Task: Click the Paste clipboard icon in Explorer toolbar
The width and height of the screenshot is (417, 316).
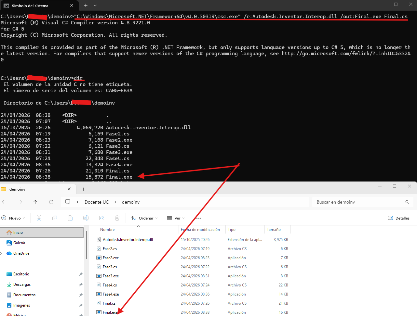Action: [70, 218]
